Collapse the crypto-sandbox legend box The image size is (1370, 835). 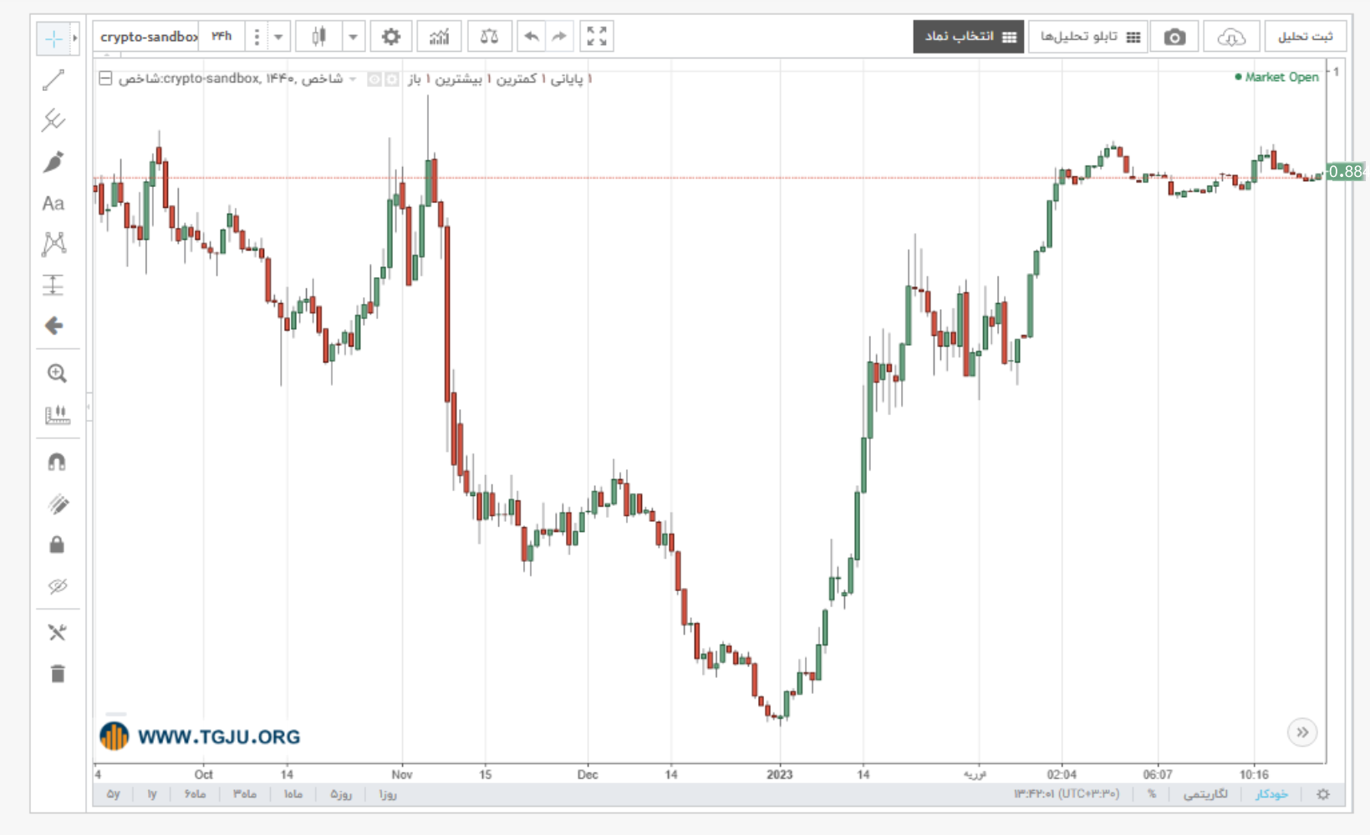point(105,78)
